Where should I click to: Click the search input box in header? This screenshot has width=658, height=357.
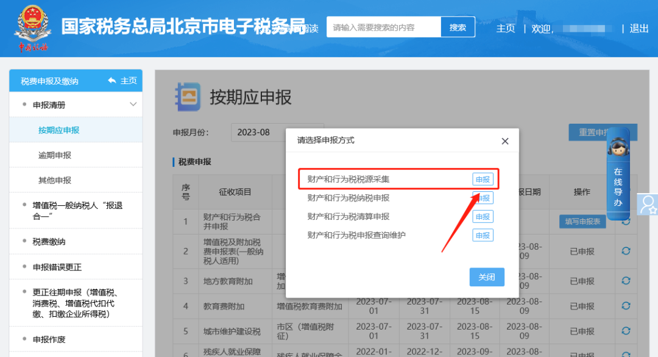tap(384, 27)
